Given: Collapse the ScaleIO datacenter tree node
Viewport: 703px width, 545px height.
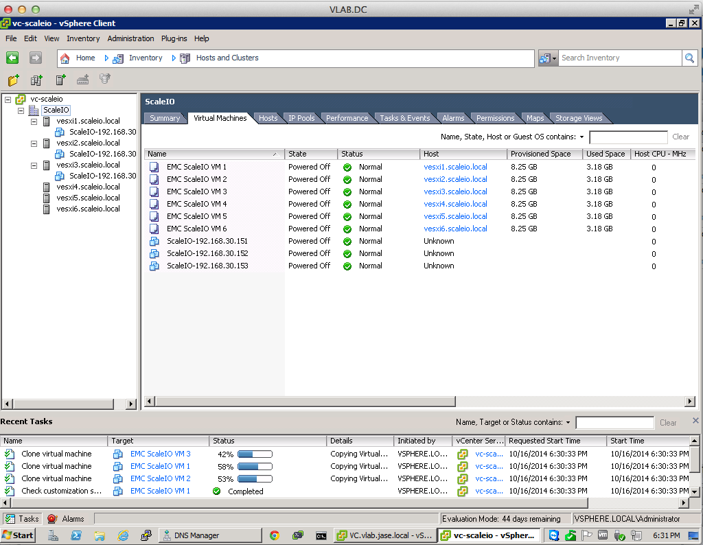Looking at the screenshot, I should pyautogui.click(x=21, y=111).
